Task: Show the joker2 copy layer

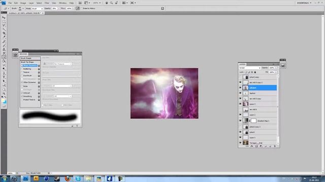Action: (x=240, y=77)
